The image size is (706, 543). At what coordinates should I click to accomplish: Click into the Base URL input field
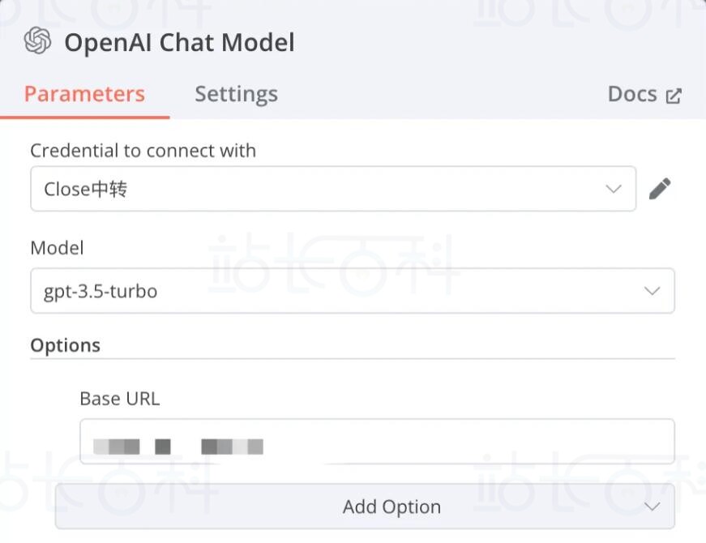377,441
